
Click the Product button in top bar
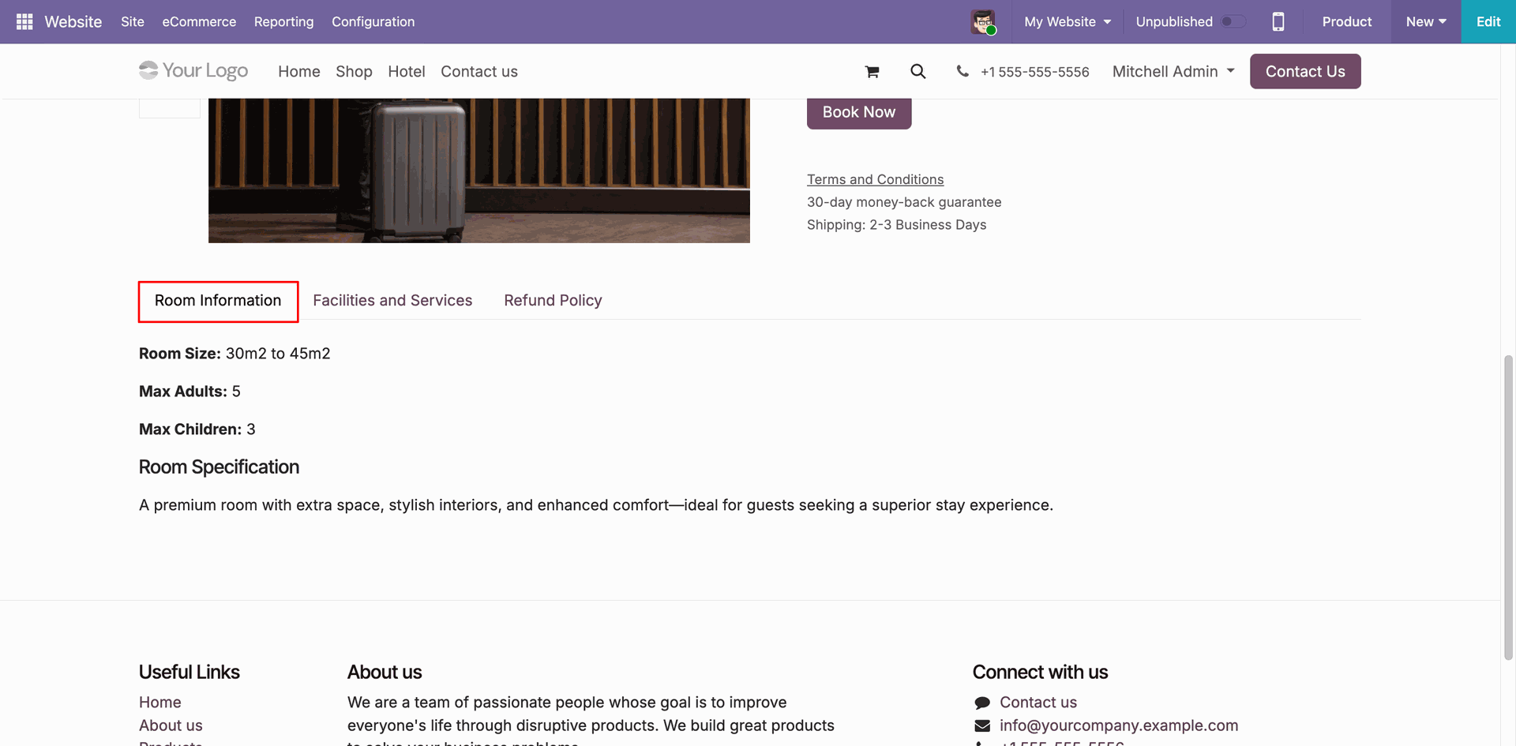(1347, 21)
